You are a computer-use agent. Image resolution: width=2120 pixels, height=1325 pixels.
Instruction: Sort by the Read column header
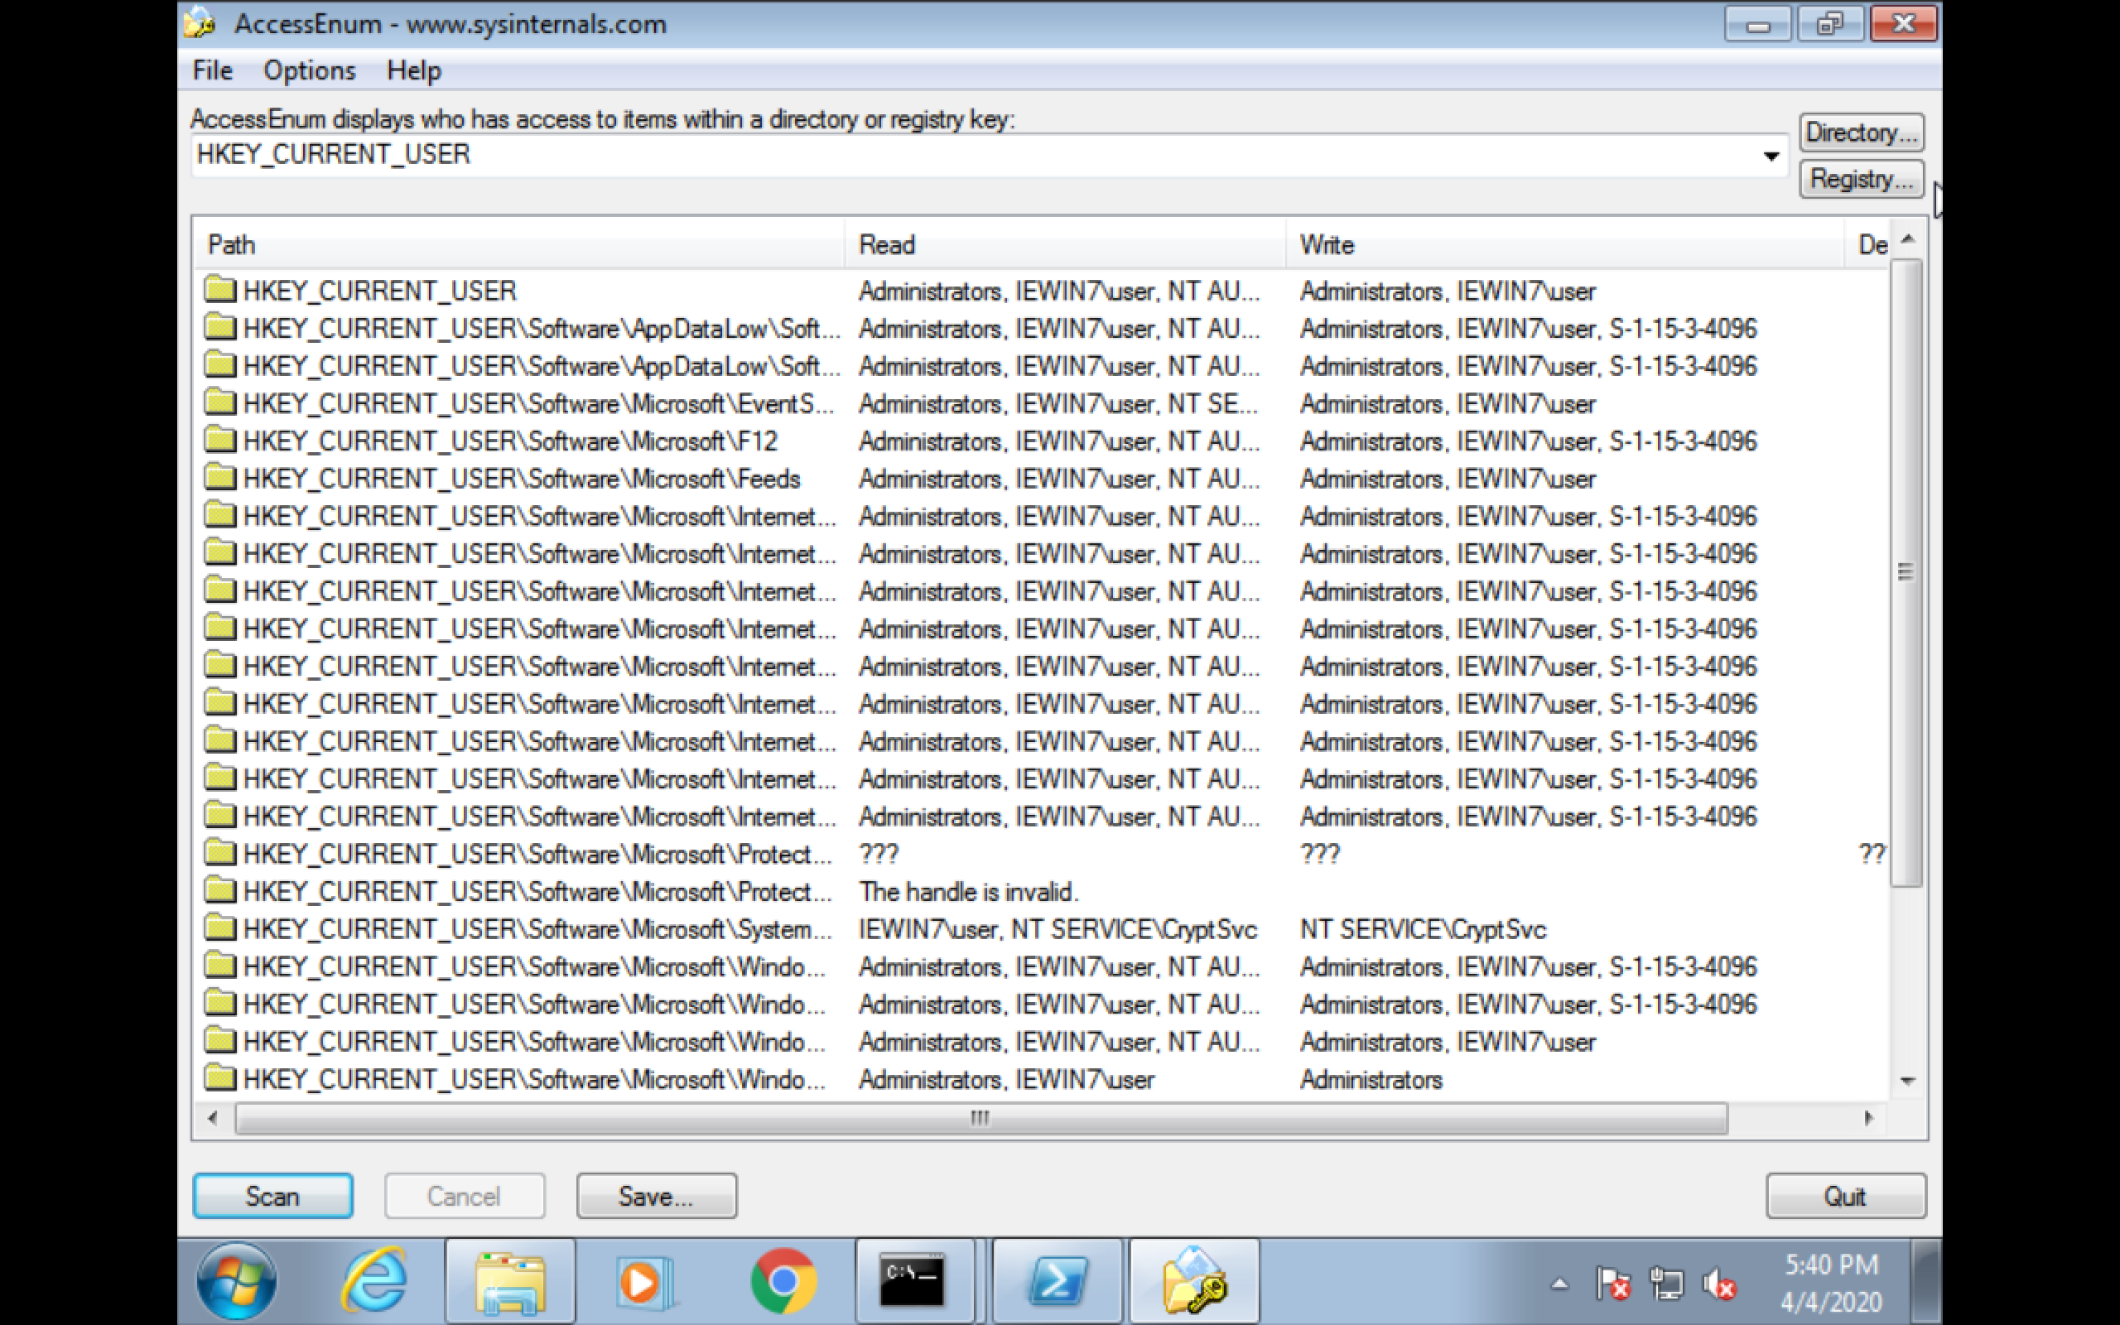(x=1065, y=244)
